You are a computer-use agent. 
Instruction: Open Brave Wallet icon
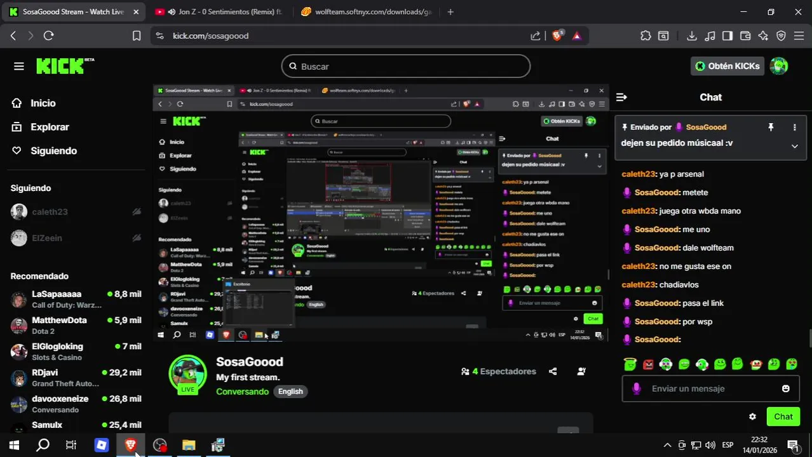pyautogui.click(x=745, y=36)
